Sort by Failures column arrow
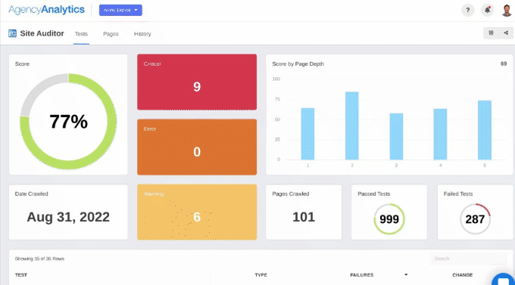Image resolution: width=515 pixels, height=285 pixels. 406,275
